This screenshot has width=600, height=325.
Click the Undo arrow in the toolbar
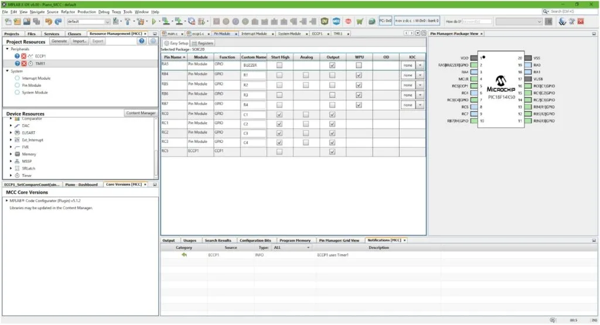[x=48, y=22]
